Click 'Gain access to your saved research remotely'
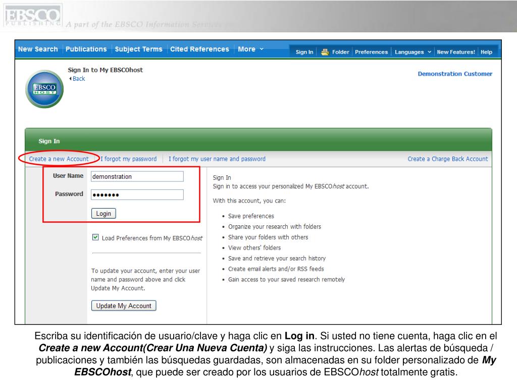Viewport: 517px width, 388px height. tap(287, 279)
